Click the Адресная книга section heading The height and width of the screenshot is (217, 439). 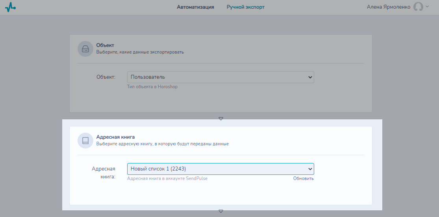pos(115,137)
